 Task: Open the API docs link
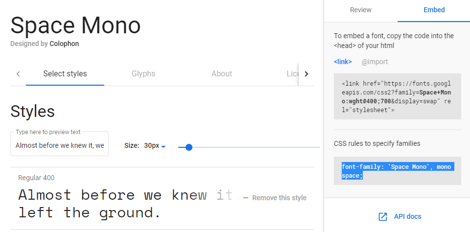point(407,216)
